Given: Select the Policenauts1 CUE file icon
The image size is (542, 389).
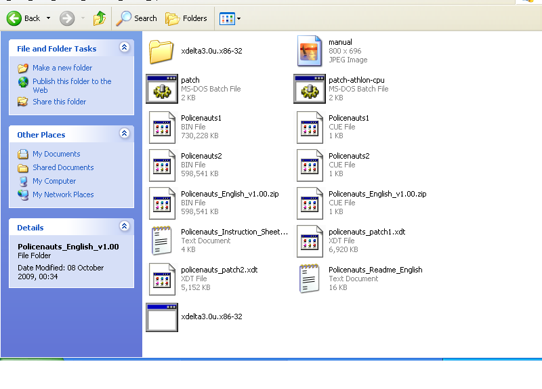Looking at the screenshot, I should coord(310,127).
